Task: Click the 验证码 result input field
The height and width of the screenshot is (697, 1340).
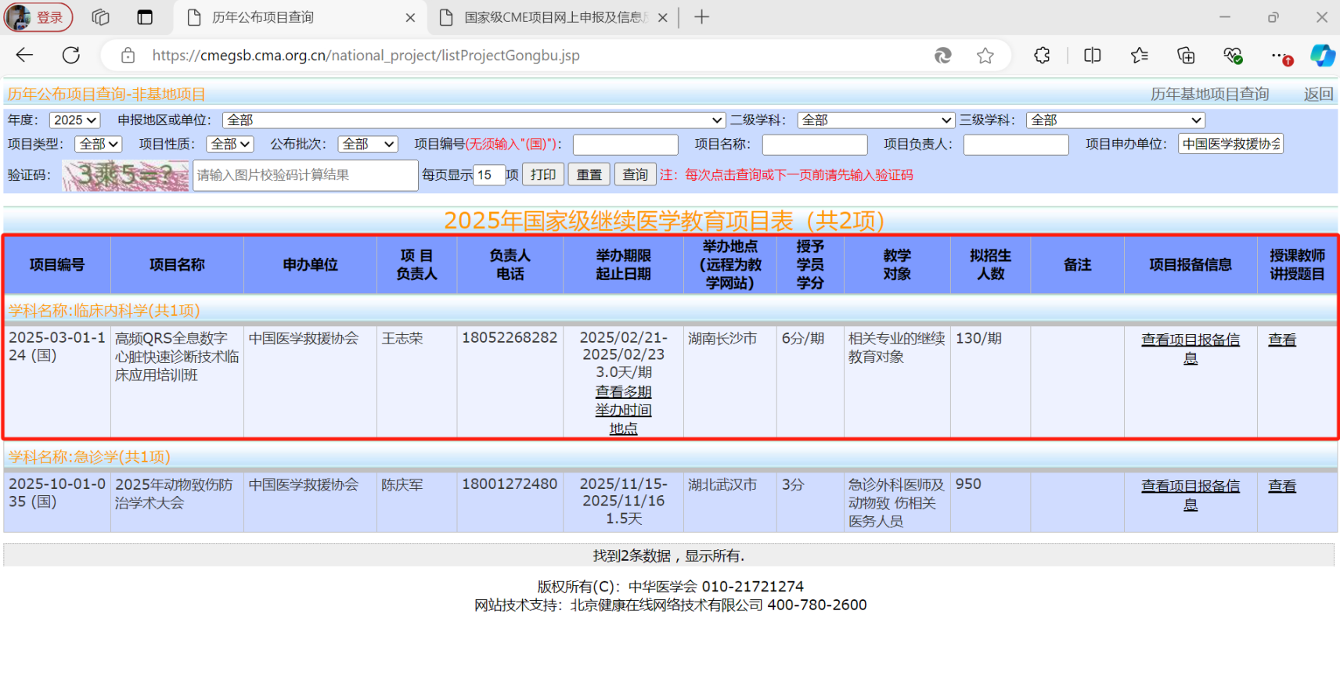Action: 305,175
